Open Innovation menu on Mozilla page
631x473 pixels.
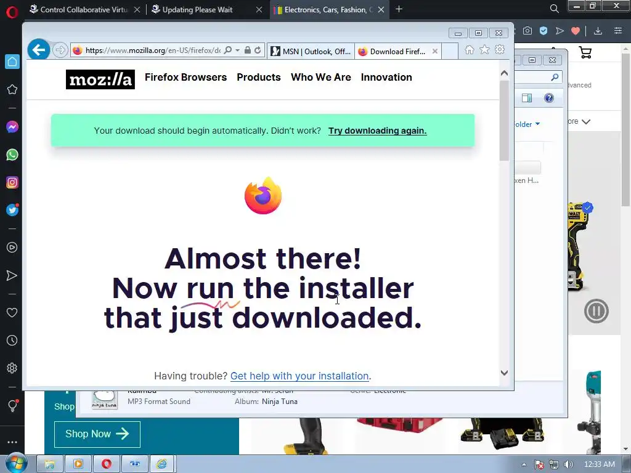click(x=386, y=77)
